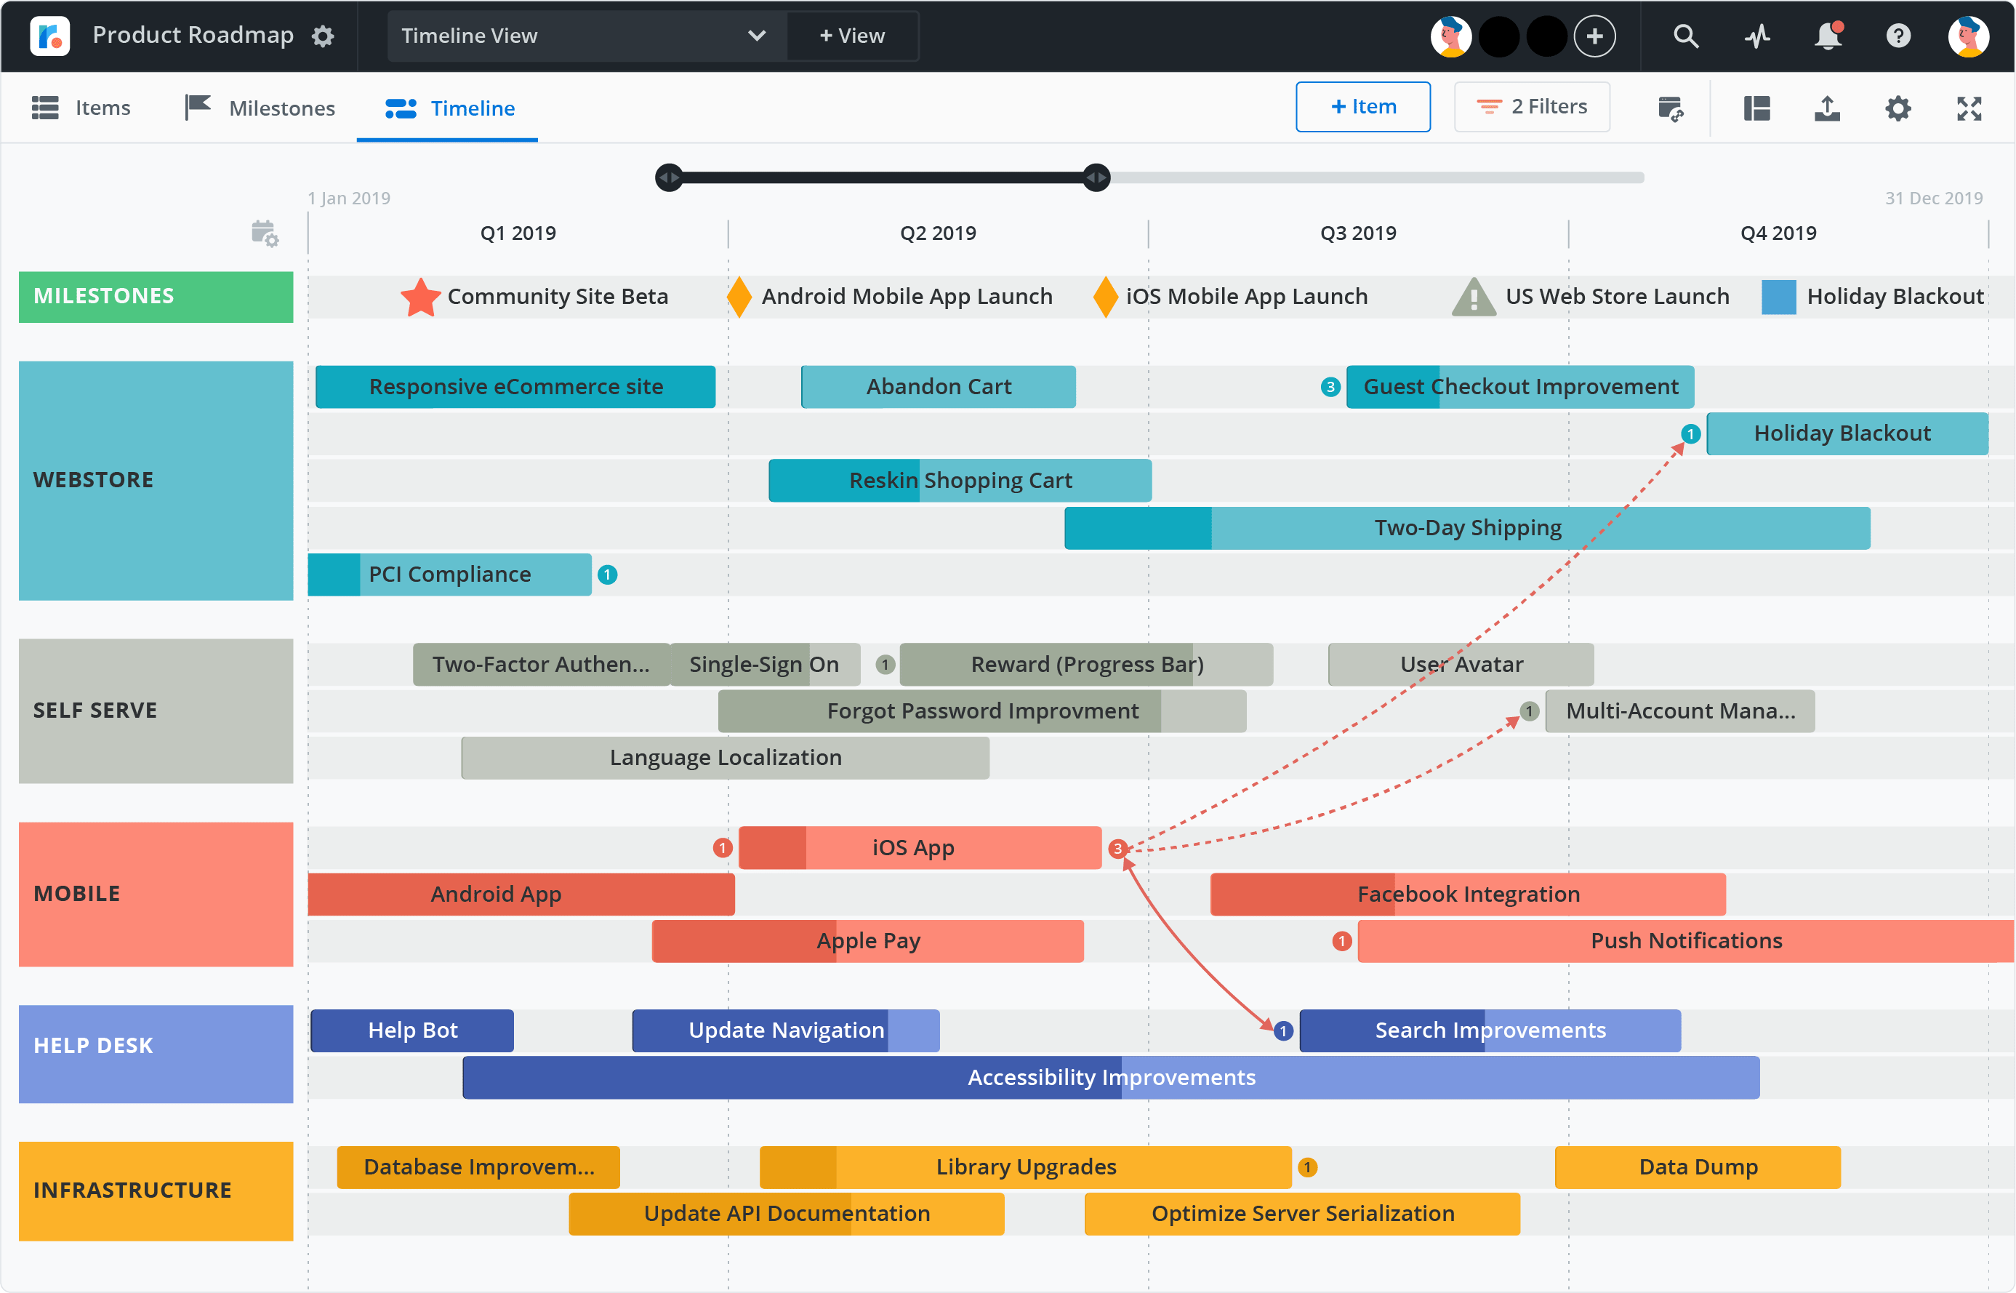Click the search icon

click(x=1685, y=35)
